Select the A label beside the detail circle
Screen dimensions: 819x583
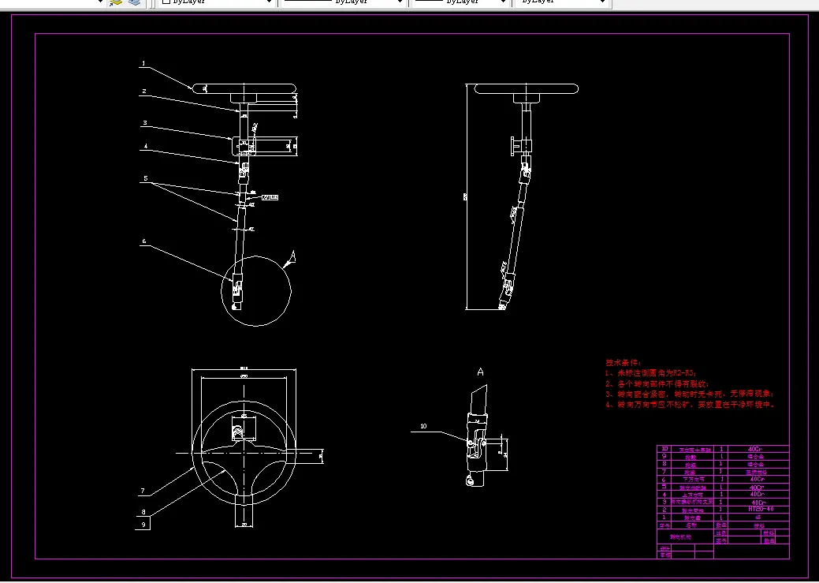[292, 256]
